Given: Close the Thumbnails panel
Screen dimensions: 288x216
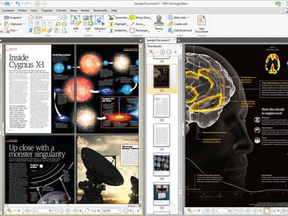Looking at the screenshot, I should pyautogui.click(x=180, y=46).
